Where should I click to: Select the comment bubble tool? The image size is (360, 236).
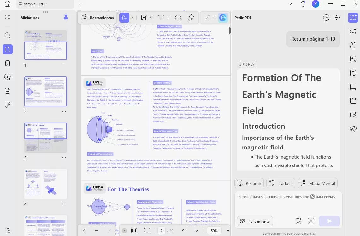tap(178, 18)
